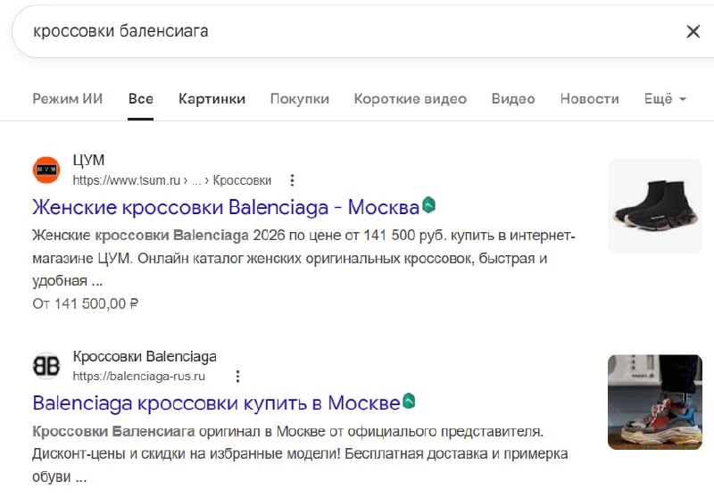Image resolution: width=714 pixels, height=498 pixels.
Task: Clear the search query with X icon
Action: click(693, 31)
